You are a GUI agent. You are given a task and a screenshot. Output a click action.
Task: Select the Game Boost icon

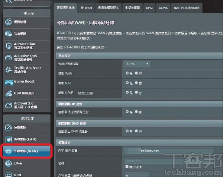coord(8,81)
